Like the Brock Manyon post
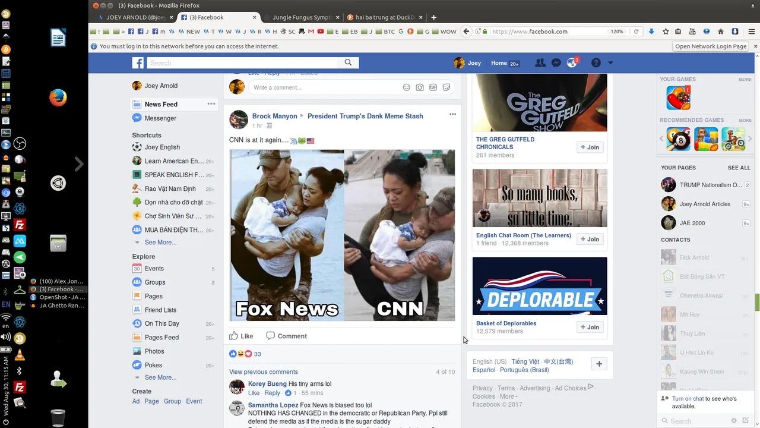 coord(241,336)
